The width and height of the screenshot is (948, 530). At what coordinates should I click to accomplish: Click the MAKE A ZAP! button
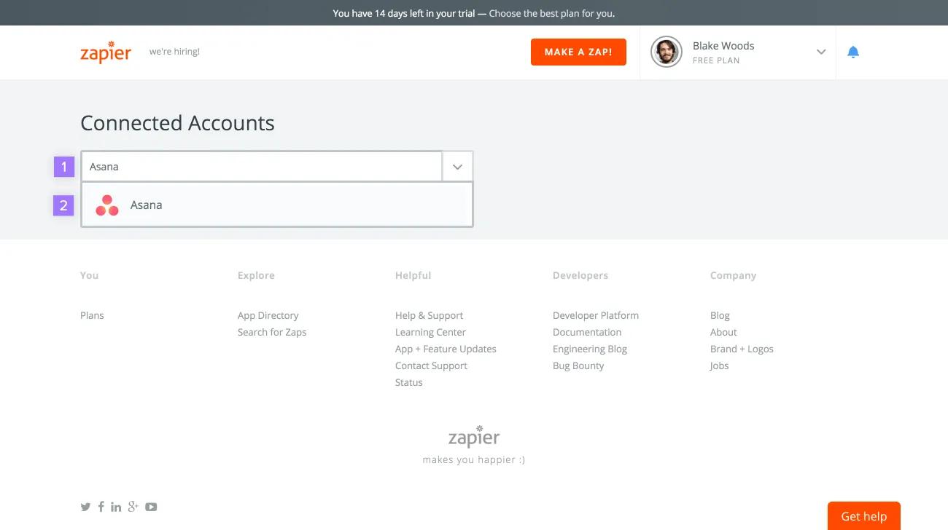click(578, 52)
